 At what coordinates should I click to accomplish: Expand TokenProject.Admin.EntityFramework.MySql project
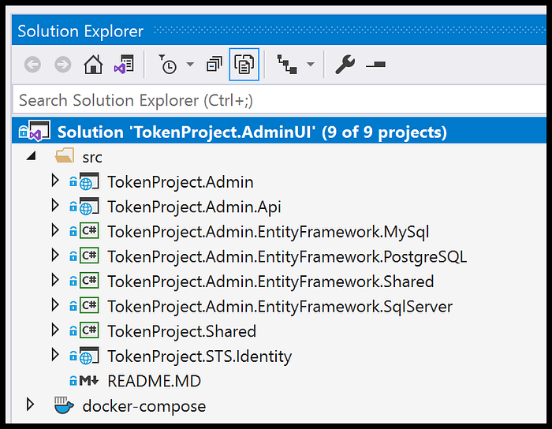pyautogui.click(x=55, y=230)
